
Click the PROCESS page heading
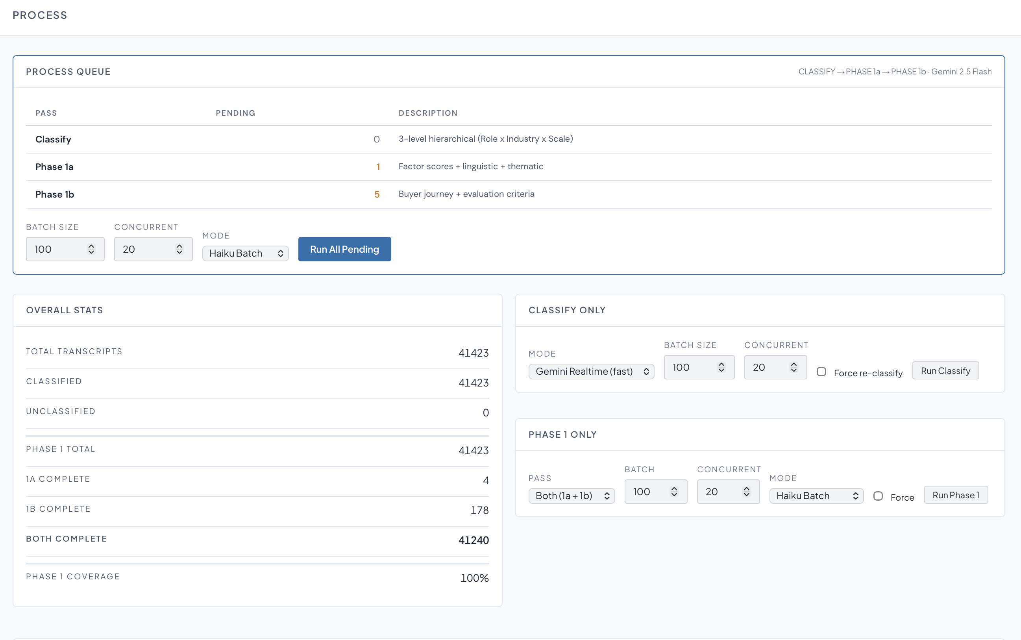point(40,15)
